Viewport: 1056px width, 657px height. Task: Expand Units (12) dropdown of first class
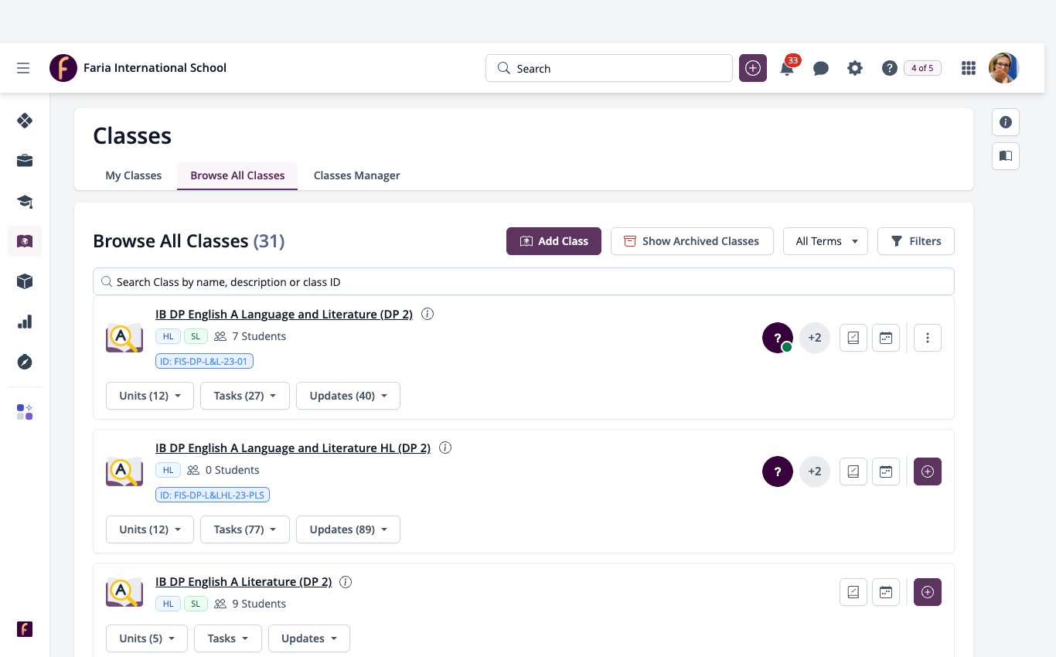coord(150,396)
